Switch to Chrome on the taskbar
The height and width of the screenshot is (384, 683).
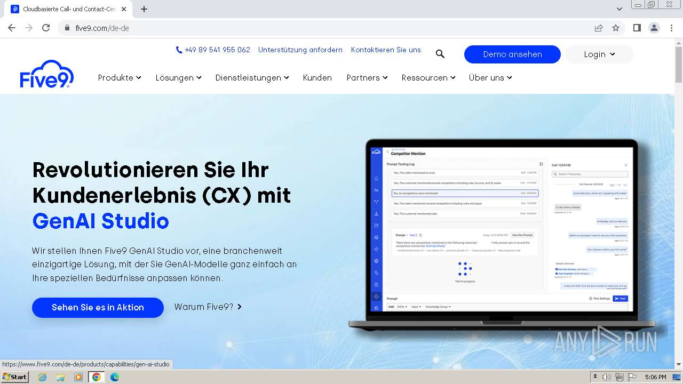point(97,377)
